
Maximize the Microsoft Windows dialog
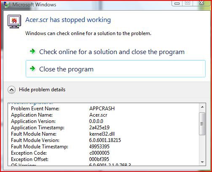[x=188, y=3]
